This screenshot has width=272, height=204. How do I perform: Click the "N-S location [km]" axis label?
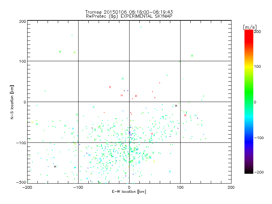pyautogui.click(x=12, y=102)
